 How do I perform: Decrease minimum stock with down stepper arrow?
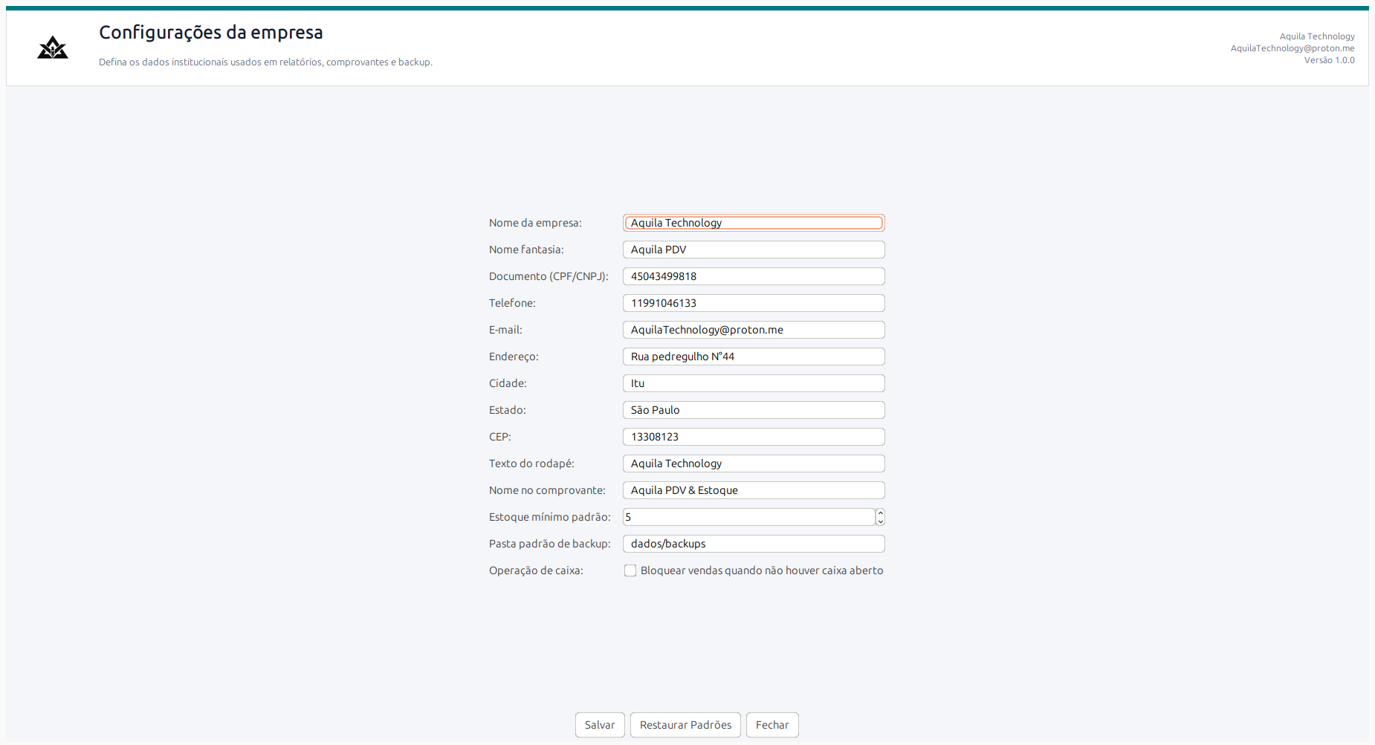pos(880,521)
